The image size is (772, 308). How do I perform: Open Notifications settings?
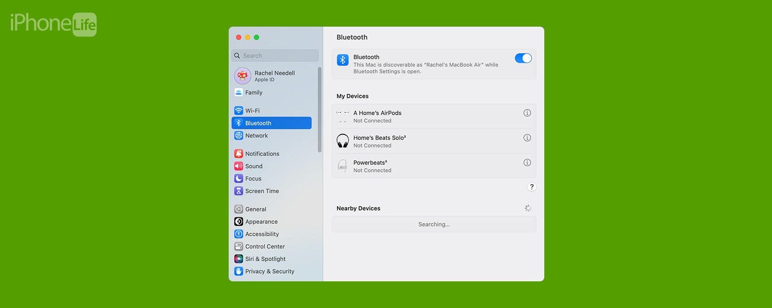(262, 154)
